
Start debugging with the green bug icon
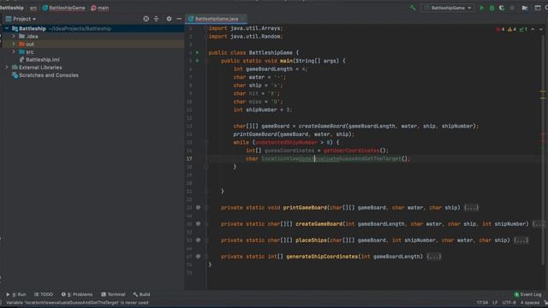(x=491, y=8)
